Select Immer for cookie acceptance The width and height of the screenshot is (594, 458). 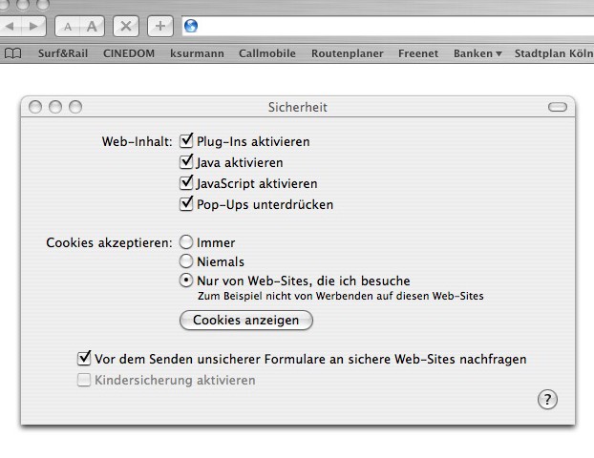(x=186, y=241)
